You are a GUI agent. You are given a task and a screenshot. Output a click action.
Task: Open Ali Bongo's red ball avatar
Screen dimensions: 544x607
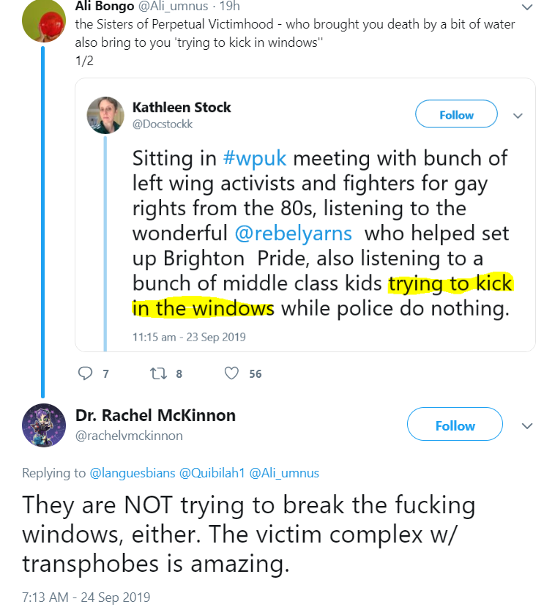44,21
